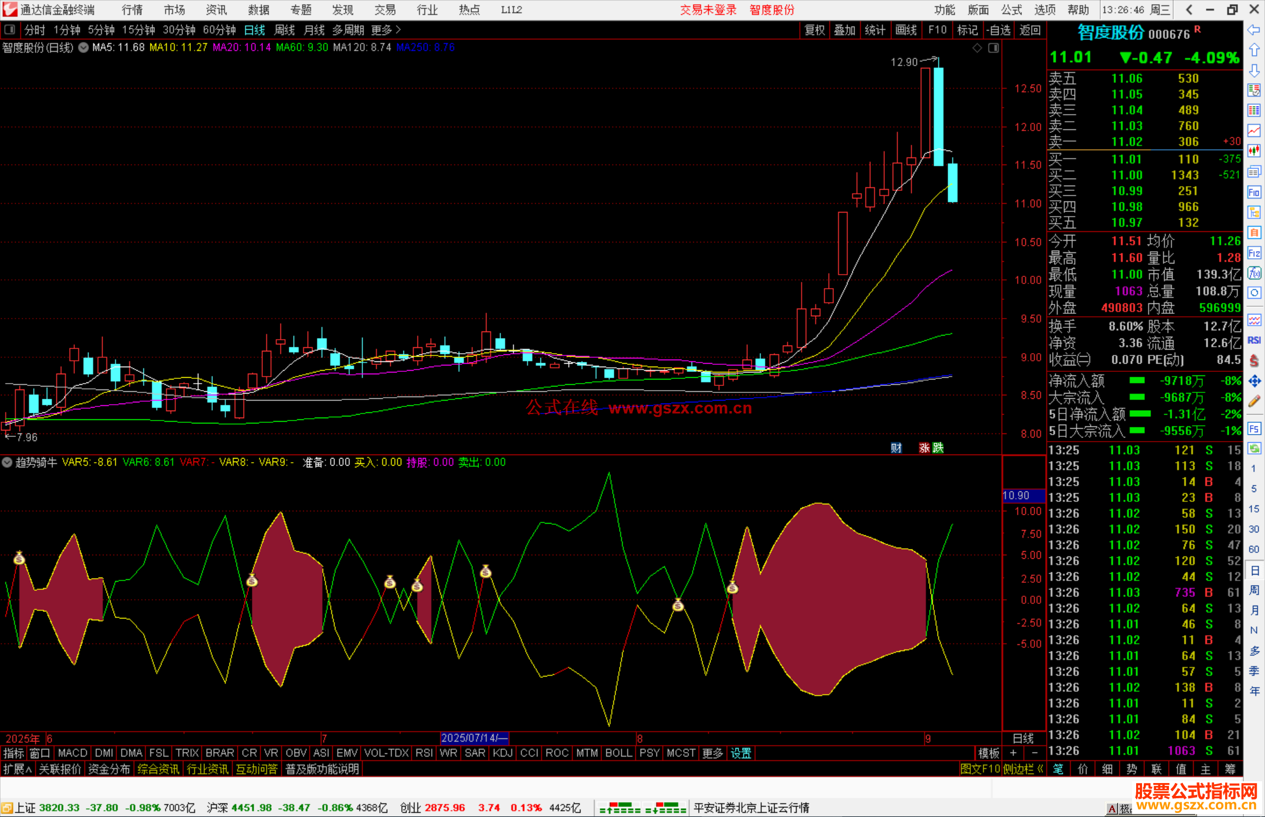Open the tree structure icon in sidebar
Screen dimensions: 1265x817
(1254, 213)
